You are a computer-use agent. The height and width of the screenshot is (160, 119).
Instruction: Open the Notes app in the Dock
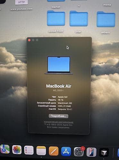pyautogui.click(x=41, y=151)
